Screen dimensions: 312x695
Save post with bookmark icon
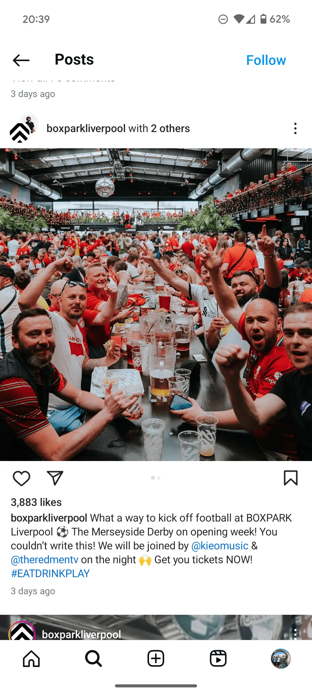tap(291, 478)
